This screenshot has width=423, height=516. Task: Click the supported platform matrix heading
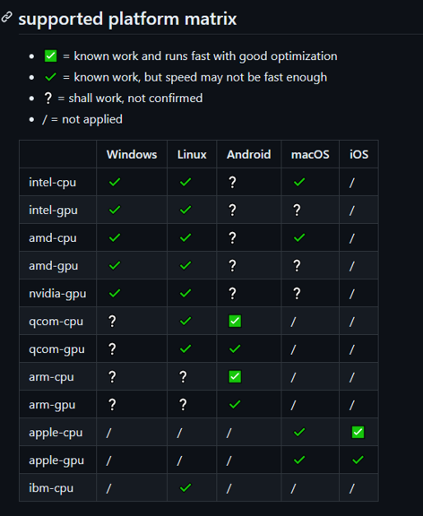click(127, 19)
